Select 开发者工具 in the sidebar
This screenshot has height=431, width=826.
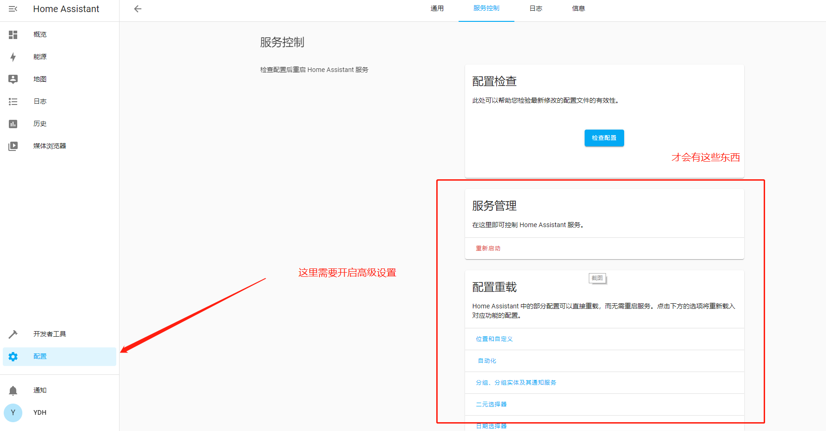(50, 334)
